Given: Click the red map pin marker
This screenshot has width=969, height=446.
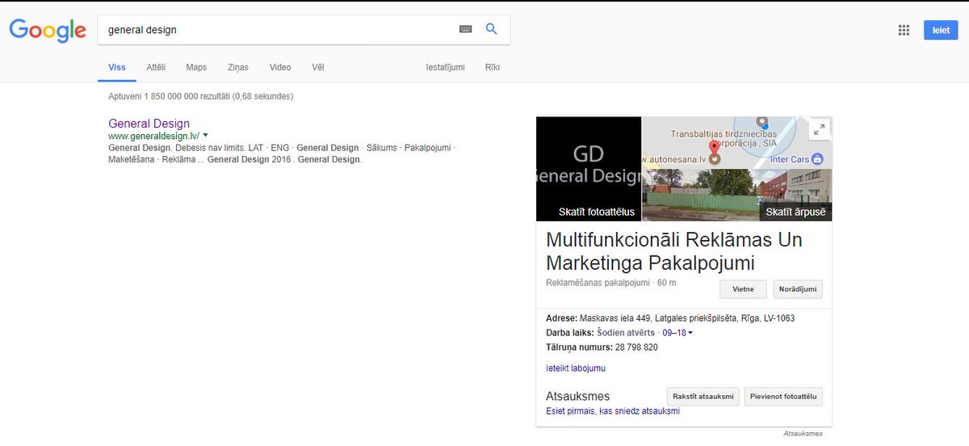Looking at the screenshot, I should click(x=714, y=148).
